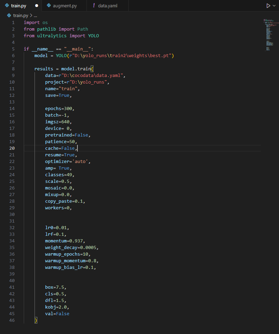
Task: Click 'weight_decay=0.0005' on line 35
Action: (x=70, y=248)
